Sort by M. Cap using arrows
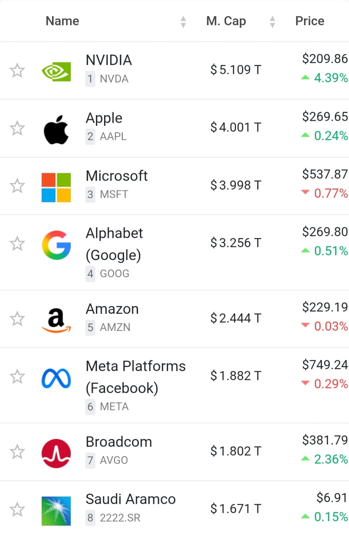 pyautogui.click(x=272, y=21)
